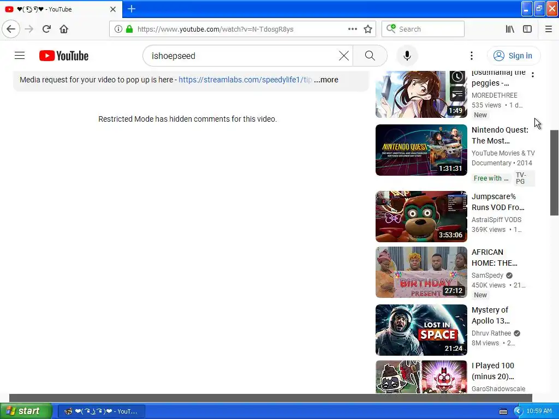Image resolution: width=559 pixels, height=419 pixels.
Task: Click the browser Search field
Action: pos(423,29)
